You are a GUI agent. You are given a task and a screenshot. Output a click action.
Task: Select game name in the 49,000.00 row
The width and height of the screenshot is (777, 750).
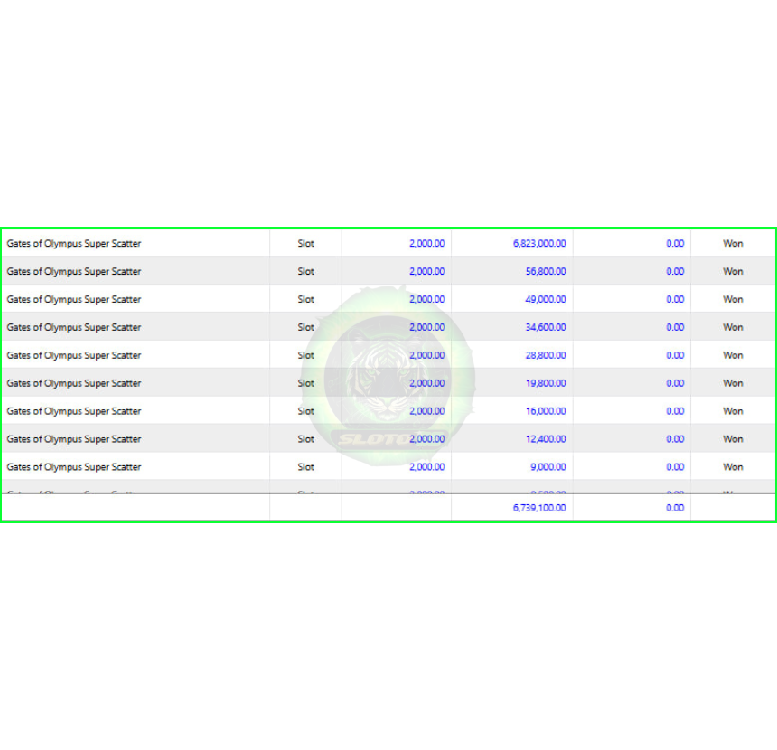(x=74, y=299)
